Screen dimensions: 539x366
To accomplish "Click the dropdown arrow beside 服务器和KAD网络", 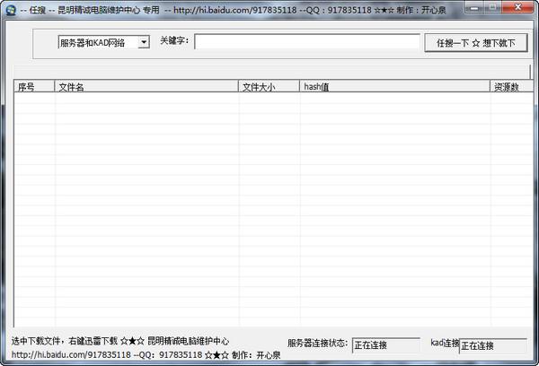I will [x=144, y=42].
